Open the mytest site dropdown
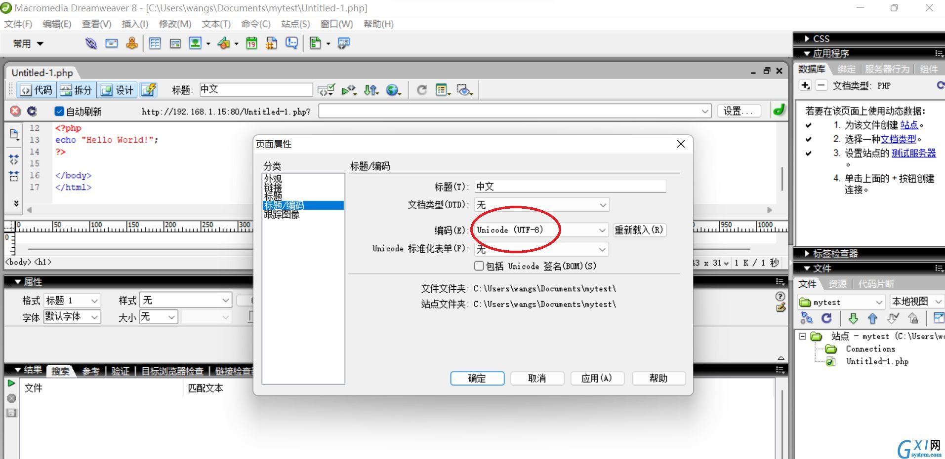The height and width of the screenshot is (459, 945). click(841, 302)
